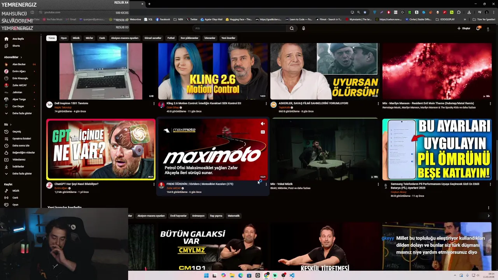Viewport: 498px width, 280px height.
Task: Open the Siz section arrow
Action: pos(10,124)
